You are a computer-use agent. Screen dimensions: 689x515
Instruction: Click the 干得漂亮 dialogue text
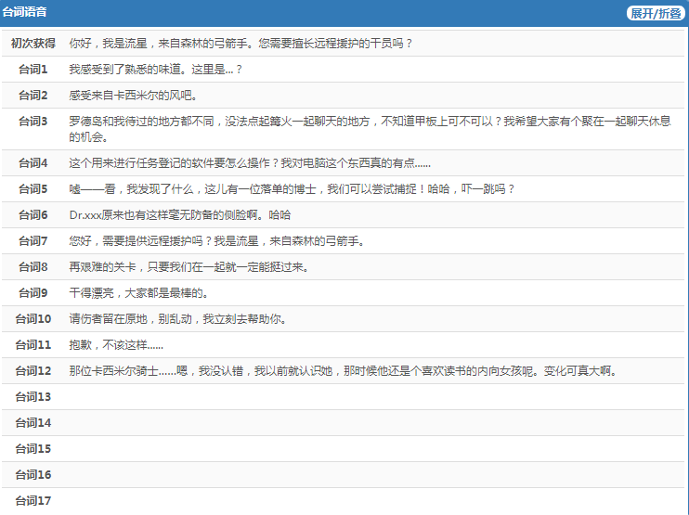(137, 293)
